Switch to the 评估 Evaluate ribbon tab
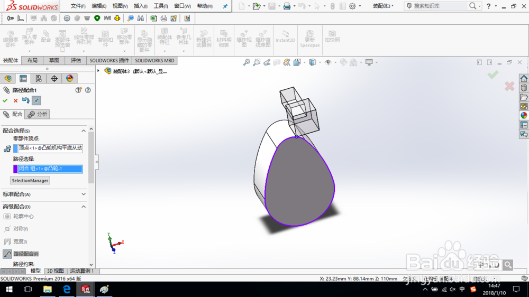The width and height of the screenshot is (529, 297). [x=76, y=60]
